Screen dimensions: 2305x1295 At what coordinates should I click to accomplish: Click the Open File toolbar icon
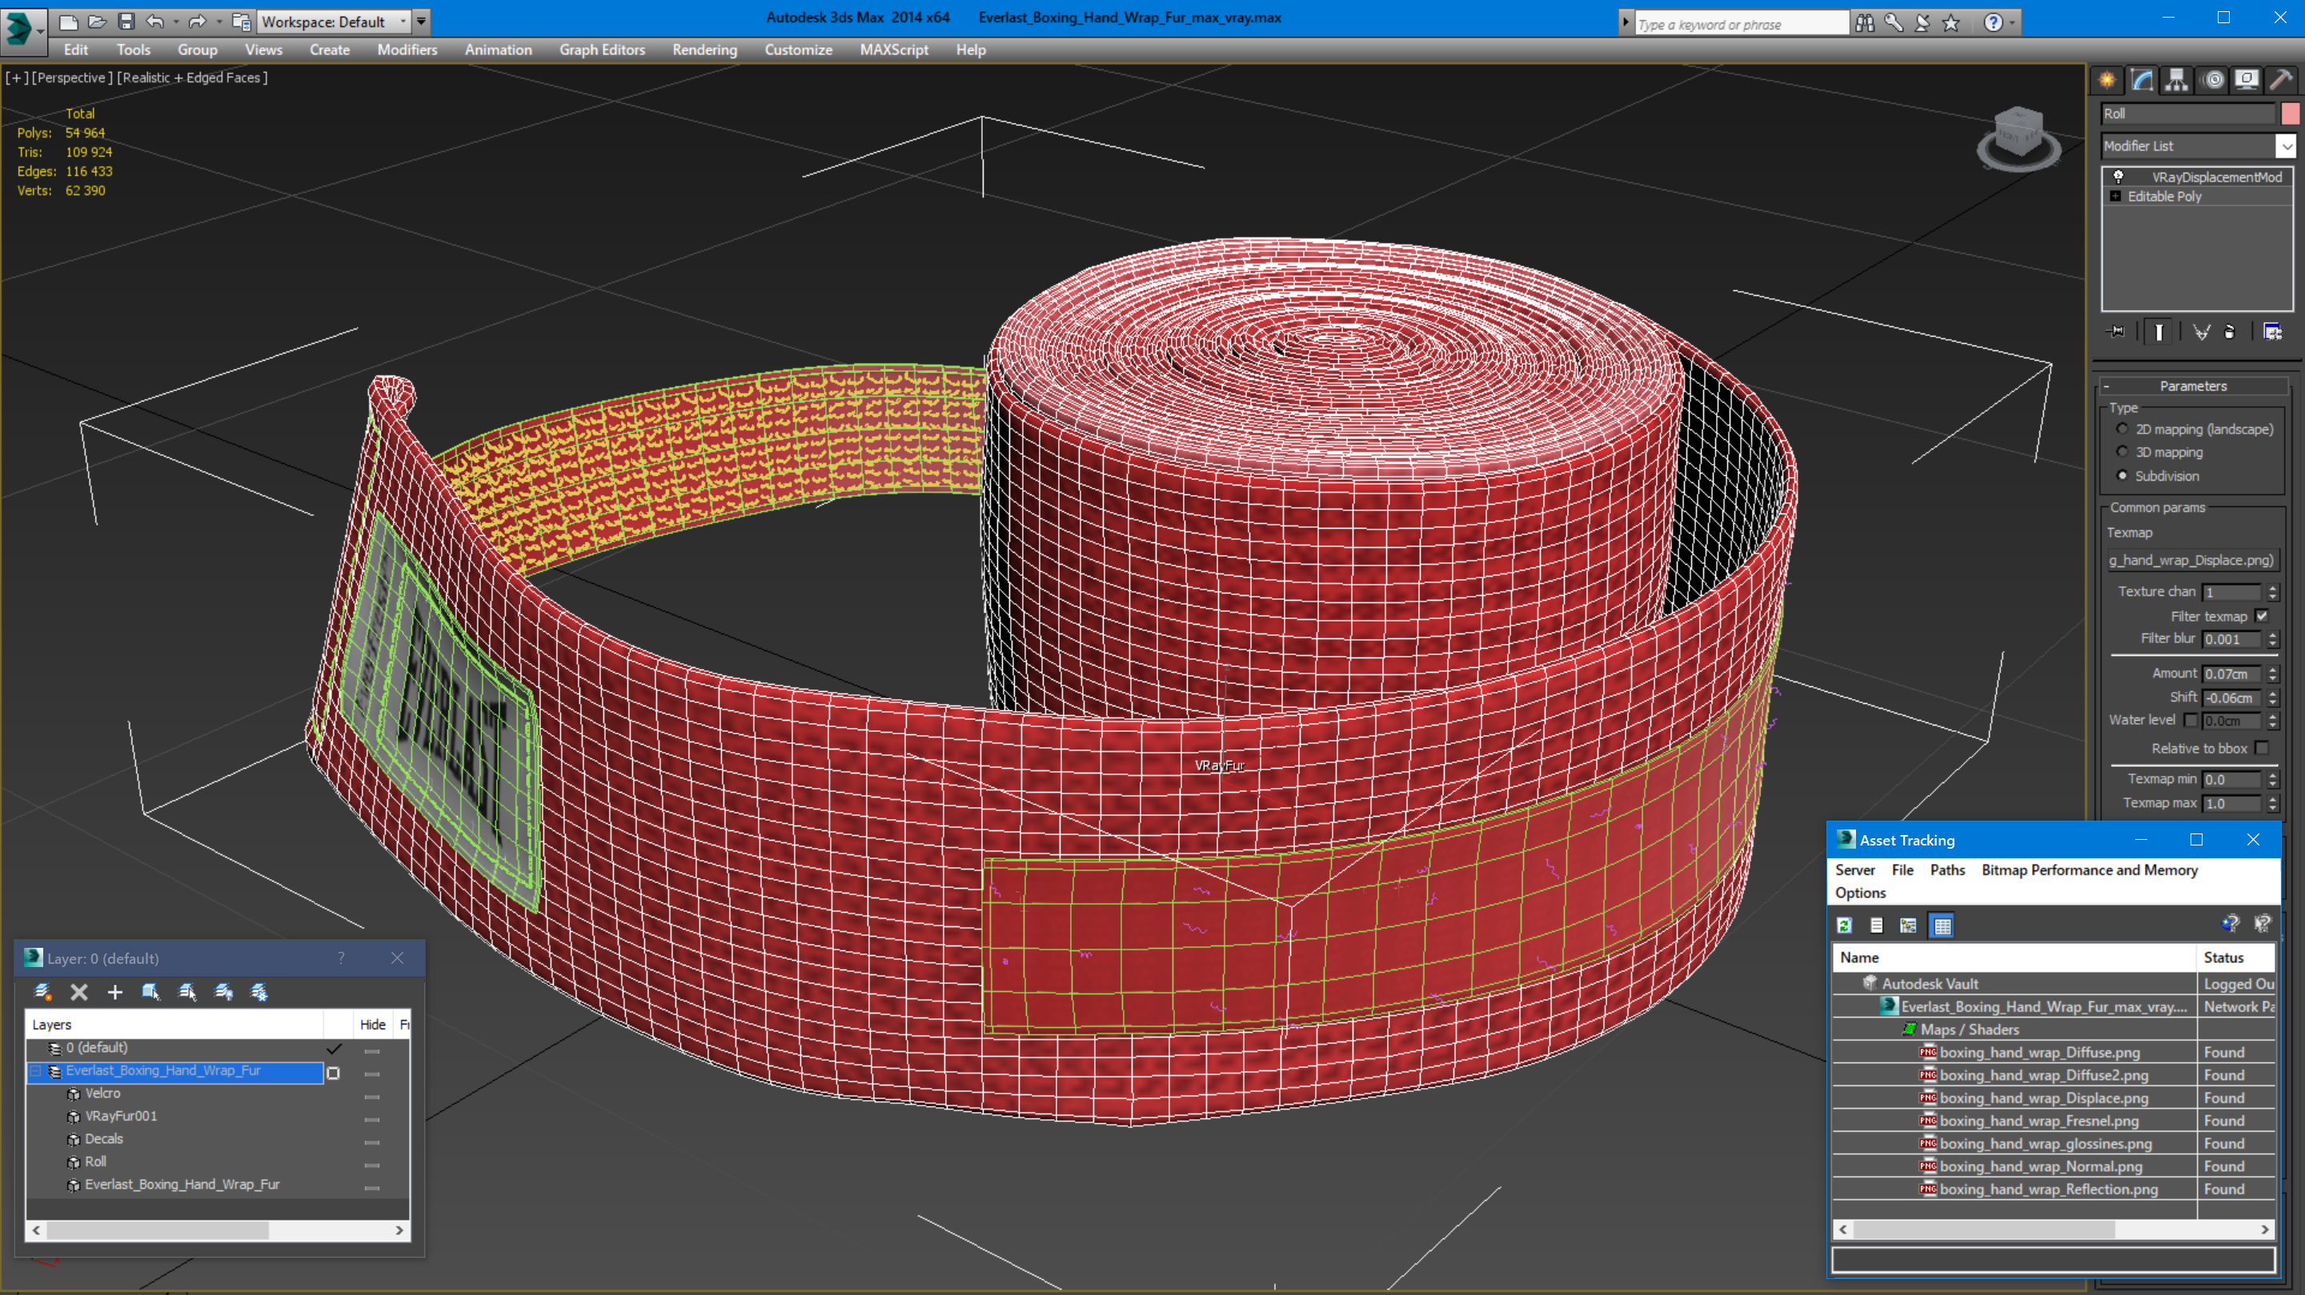click(x=97, y=22)
